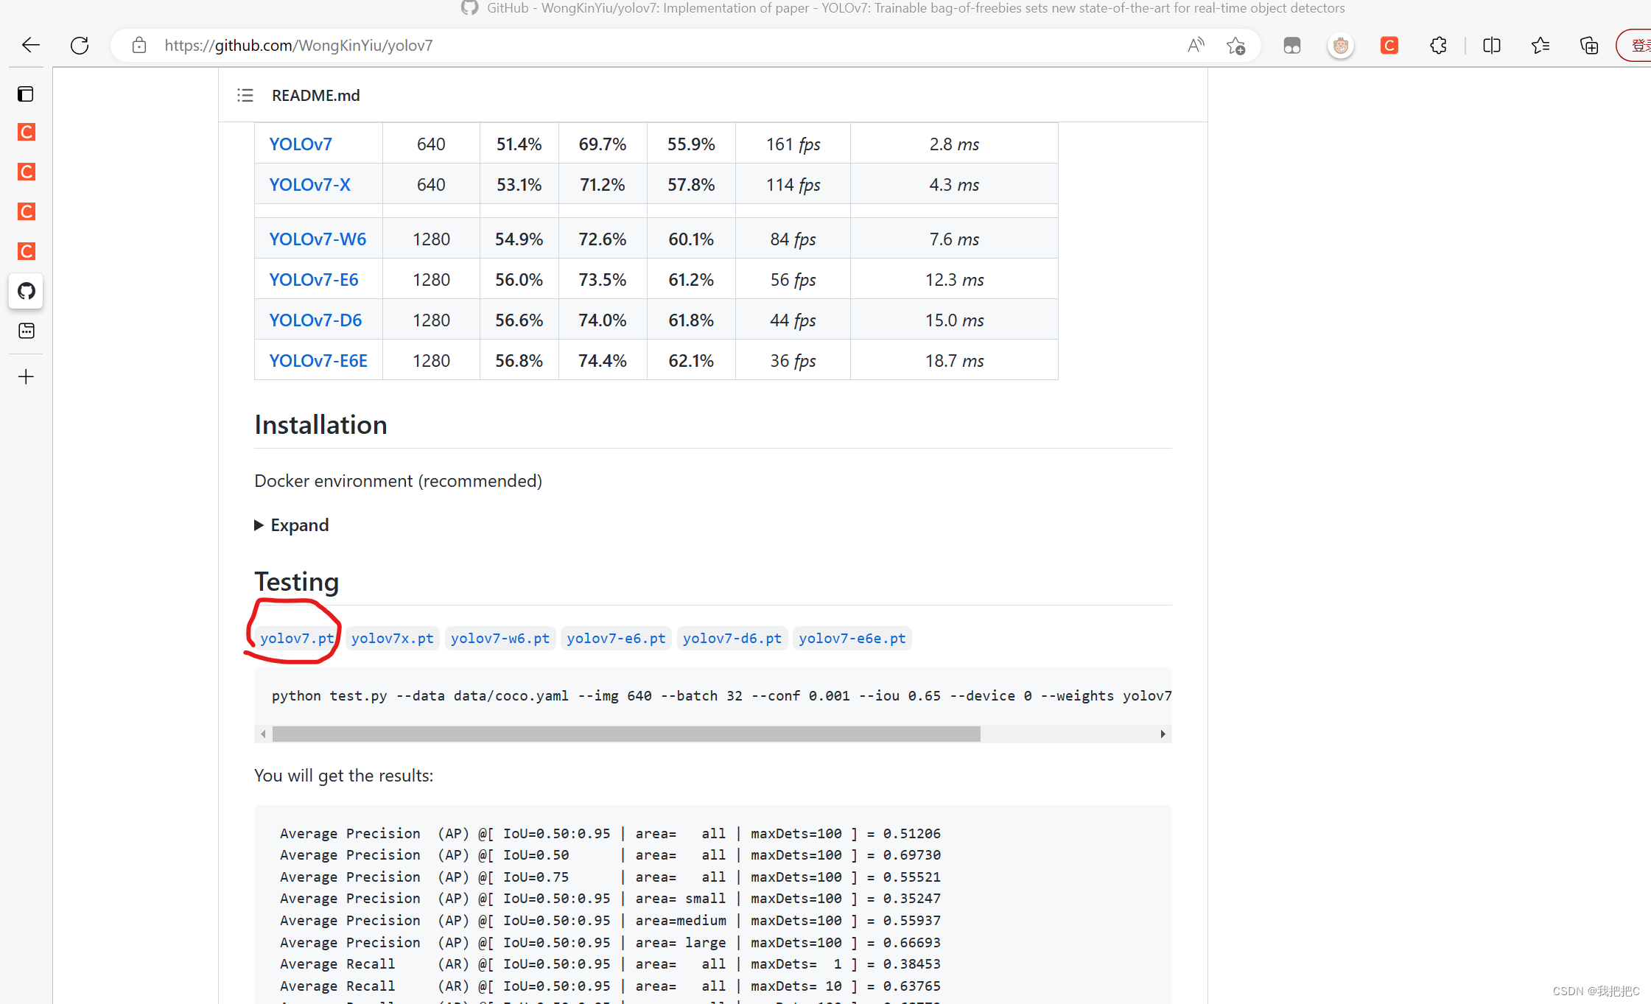Image resolution: width=1651 pixels, height=1004 pixels.
Task: View site information lock icon
Action: point(139,46)
